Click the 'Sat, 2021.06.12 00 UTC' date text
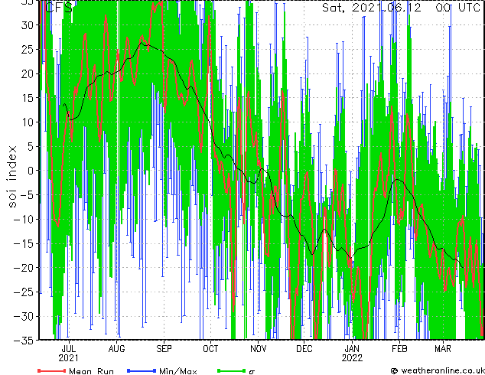485x375 pixels. [x=401, y=8]
